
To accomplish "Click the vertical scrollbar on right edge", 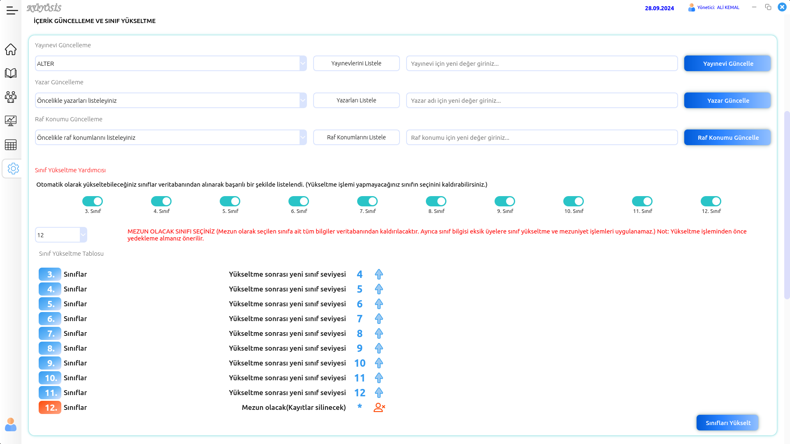I will pyautogui.click(x=787, y=205).
